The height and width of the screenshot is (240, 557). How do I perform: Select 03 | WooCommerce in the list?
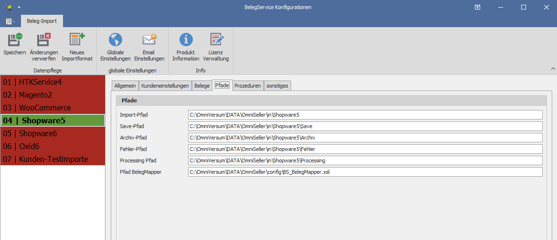click(x=53, y=108)
